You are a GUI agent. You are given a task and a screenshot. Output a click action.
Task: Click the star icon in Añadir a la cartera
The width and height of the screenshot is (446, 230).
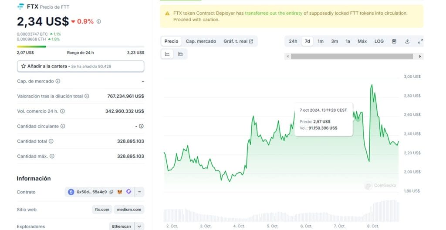coord(24,66)
